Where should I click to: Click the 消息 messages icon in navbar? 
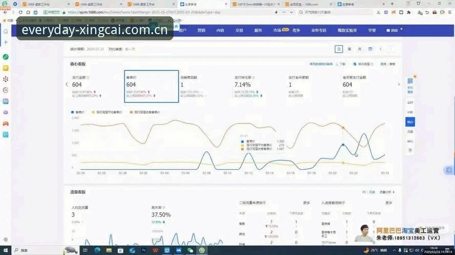392,31
